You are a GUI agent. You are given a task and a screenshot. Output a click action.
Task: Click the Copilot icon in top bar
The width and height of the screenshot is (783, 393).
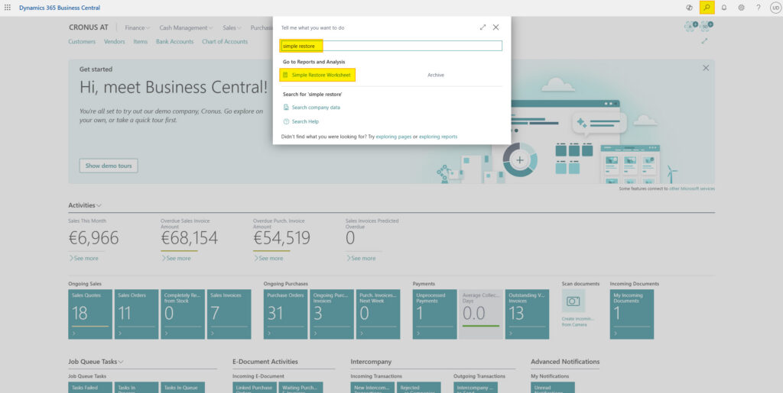click(x=690, y=7)
